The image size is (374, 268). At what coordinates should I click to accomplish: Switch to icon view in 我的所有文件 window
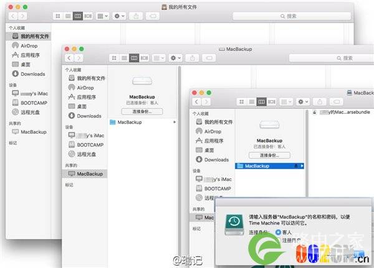tap(58, 16)
